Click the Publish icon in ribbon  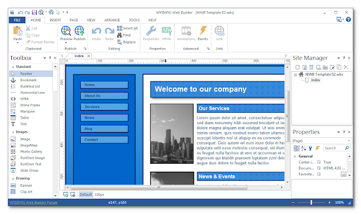[80, 30]
